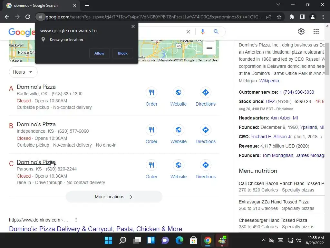Open the Wikipedia link in the knowledge panel
The image size is (330, 248).
coord(269,81)
